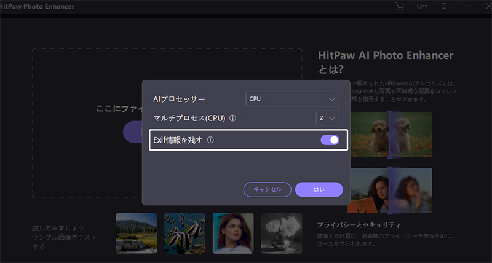The image size is (492, 263).
Task: Click the キャンセル button
Action: [x=268, y=190]
